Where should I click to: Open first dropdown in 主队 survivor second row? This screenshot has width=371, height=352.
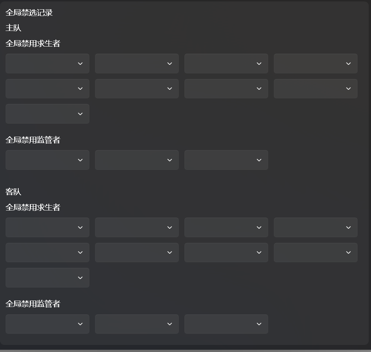point(47,89)
